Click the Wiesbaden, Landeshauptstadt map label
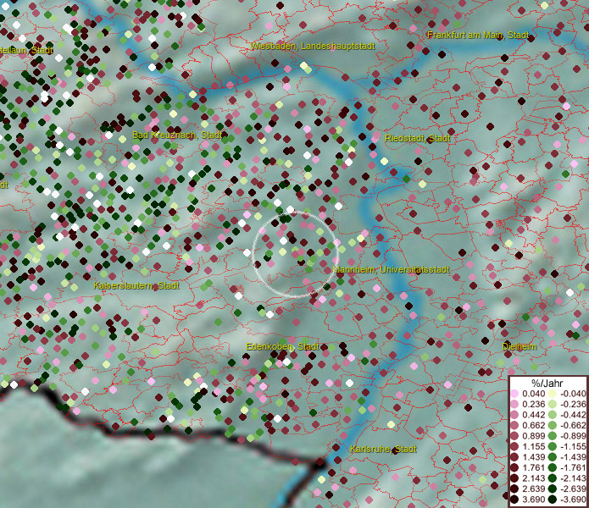 [313, 47]
